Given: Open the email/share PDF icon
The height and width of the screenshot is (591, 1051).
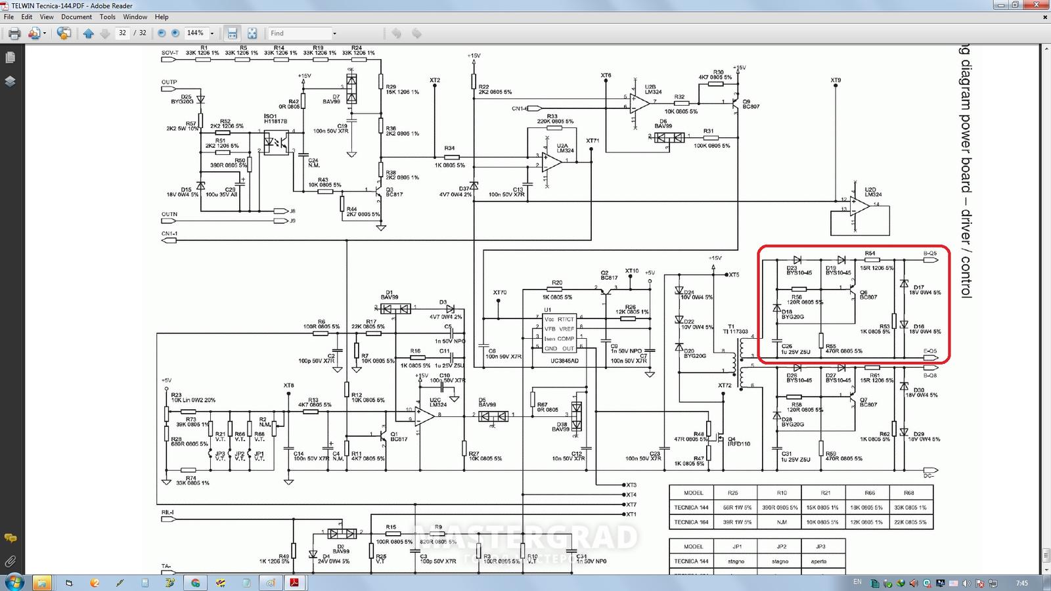Looking at the screenshot, I should pyautogui.click(x=34, y=33).
